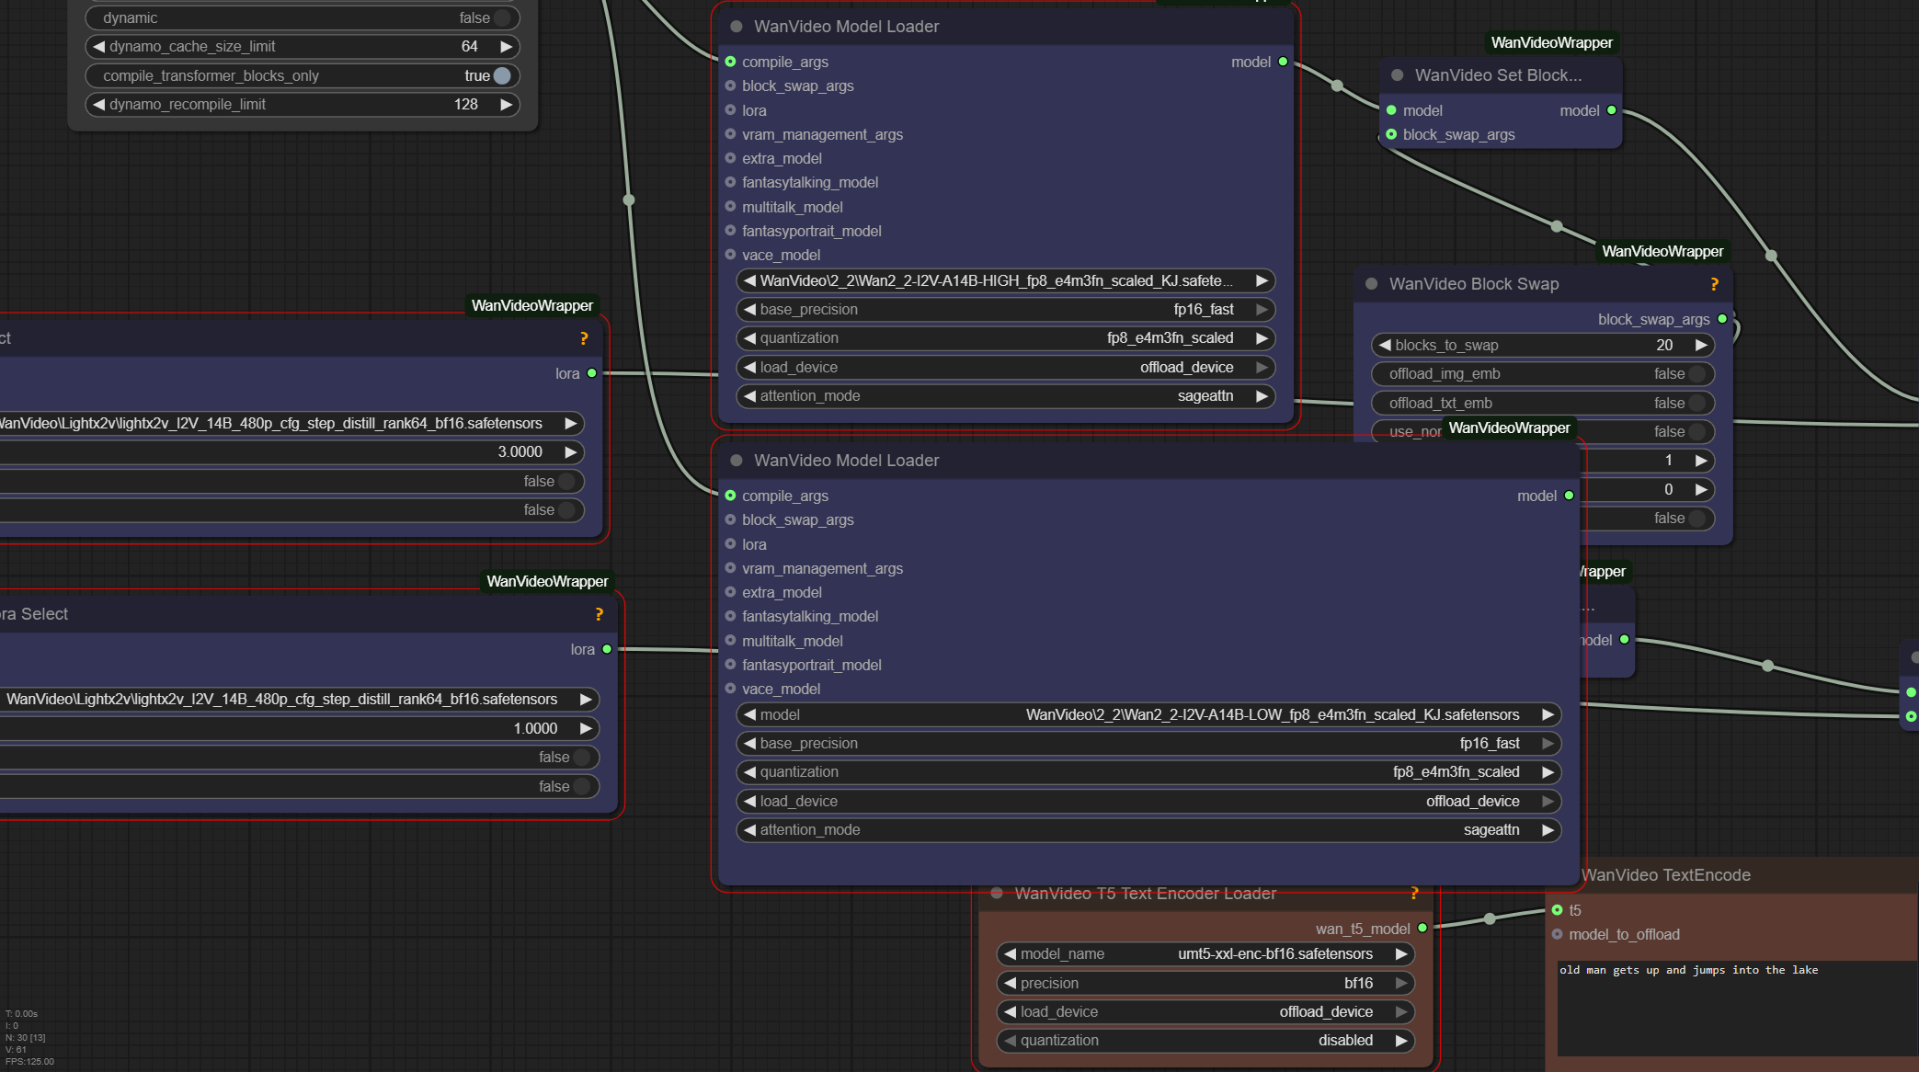1919x1072 pixels.
Task: Click WanVideoWrapper badge above Block Swap node
Action: click(x=1662, y=251)
